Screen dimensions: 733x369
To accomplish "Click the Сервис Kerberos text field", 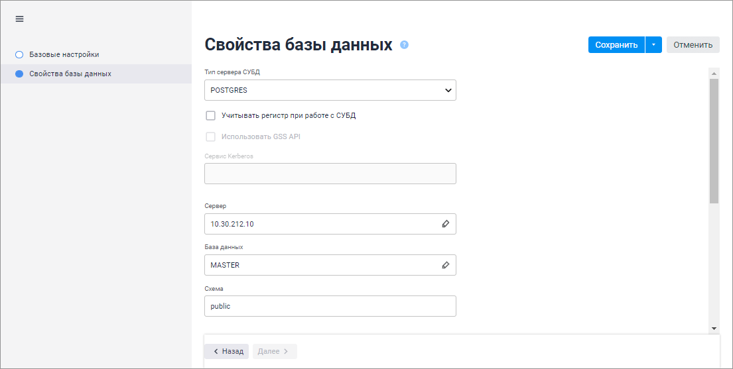I will [330, 174].
